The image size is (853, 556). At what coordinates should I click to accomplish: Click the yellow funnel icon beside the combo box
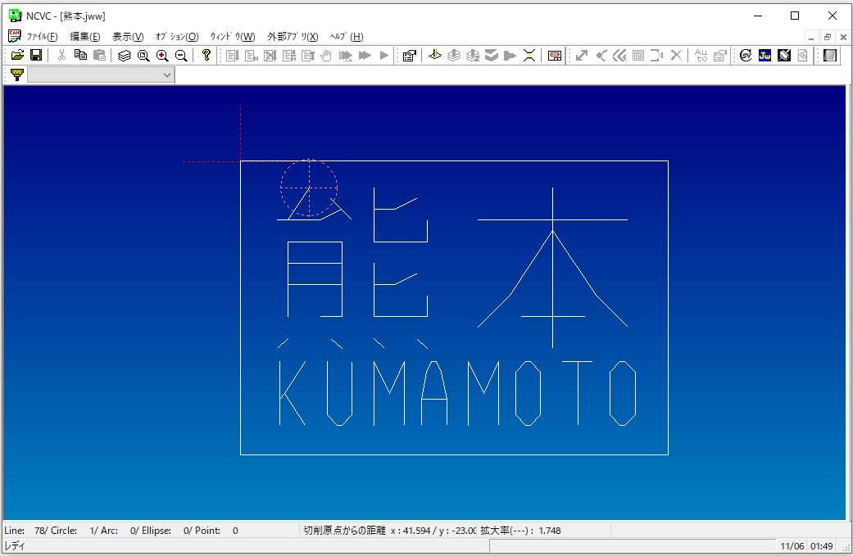16,75
